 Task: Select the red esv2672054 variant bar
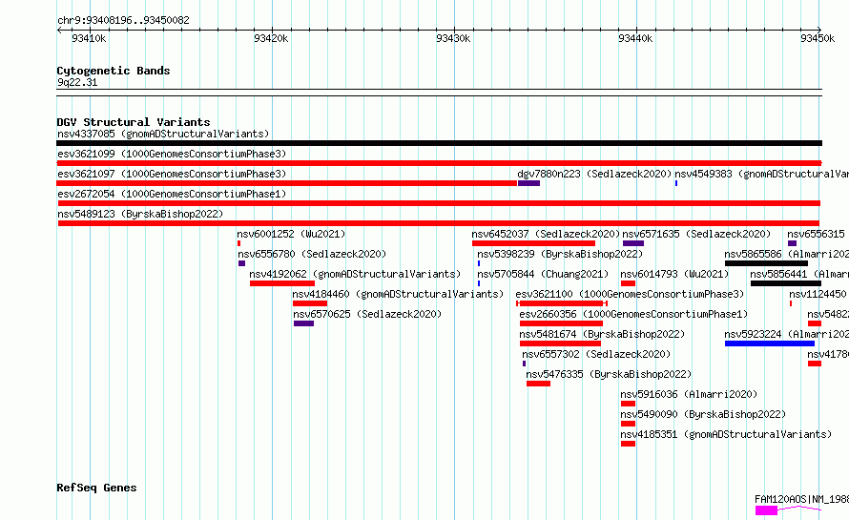439,203
